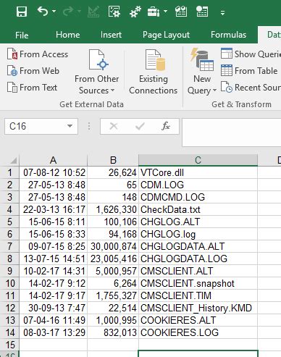The width and height of the screenshot is (281, 357).
Task: Click the second person-with-table quick access icon
Action: coord(202,12)
